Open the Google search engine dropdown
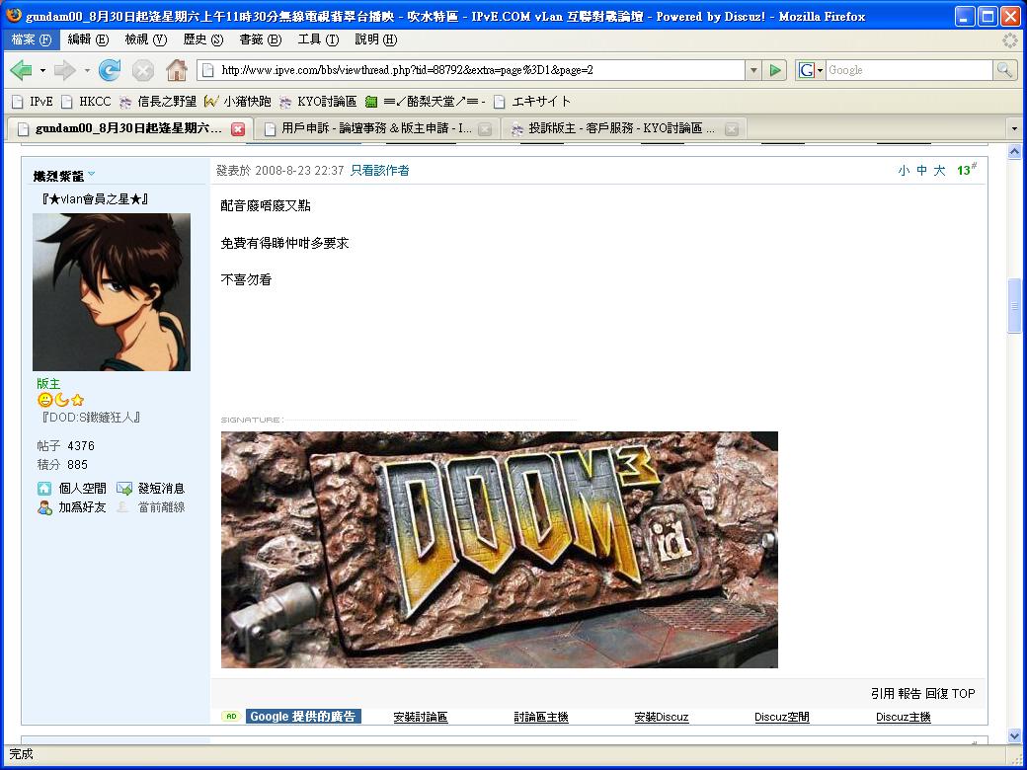Image resolution: width=1027 pixels, height=770 pixels. [811, 70]
